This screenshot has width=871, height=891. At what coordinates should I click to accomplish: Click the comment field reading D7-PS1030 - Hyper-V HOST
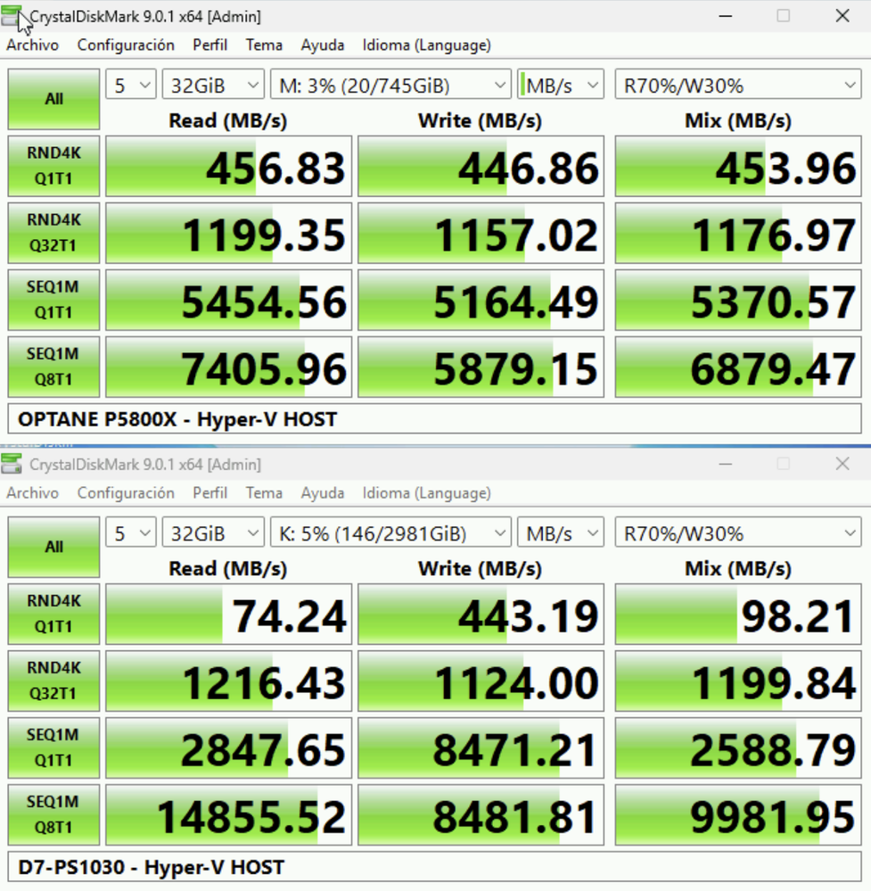pyautogui.click(x=435, y=867)
